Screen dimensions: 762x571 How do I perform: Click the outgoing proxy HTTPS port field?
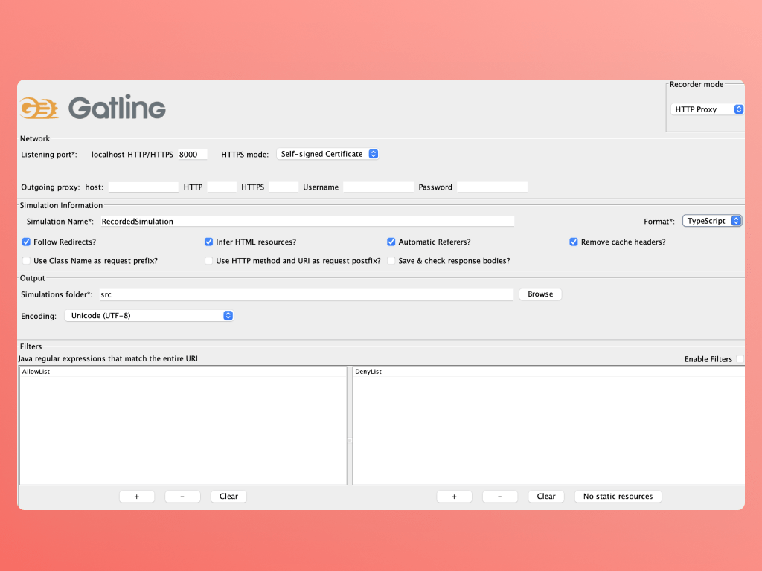(x=284, y=187)
